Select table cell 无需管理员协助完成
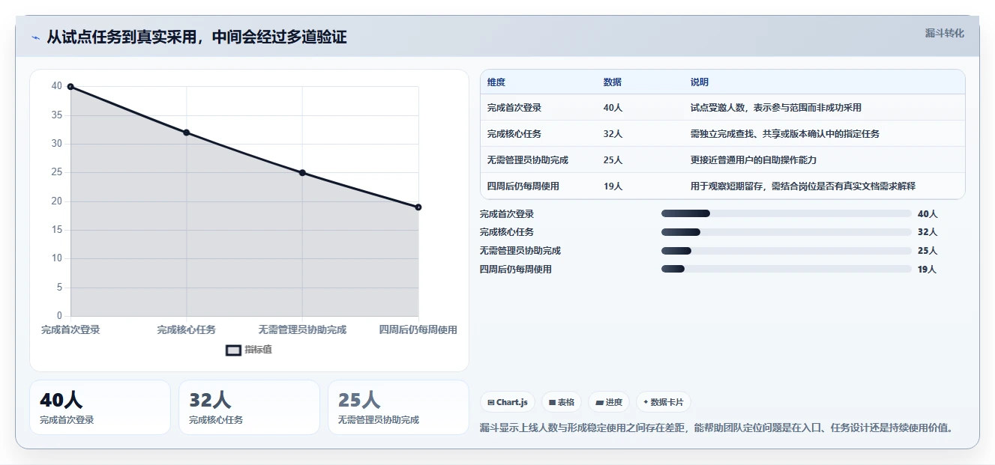 click(528, 160)
